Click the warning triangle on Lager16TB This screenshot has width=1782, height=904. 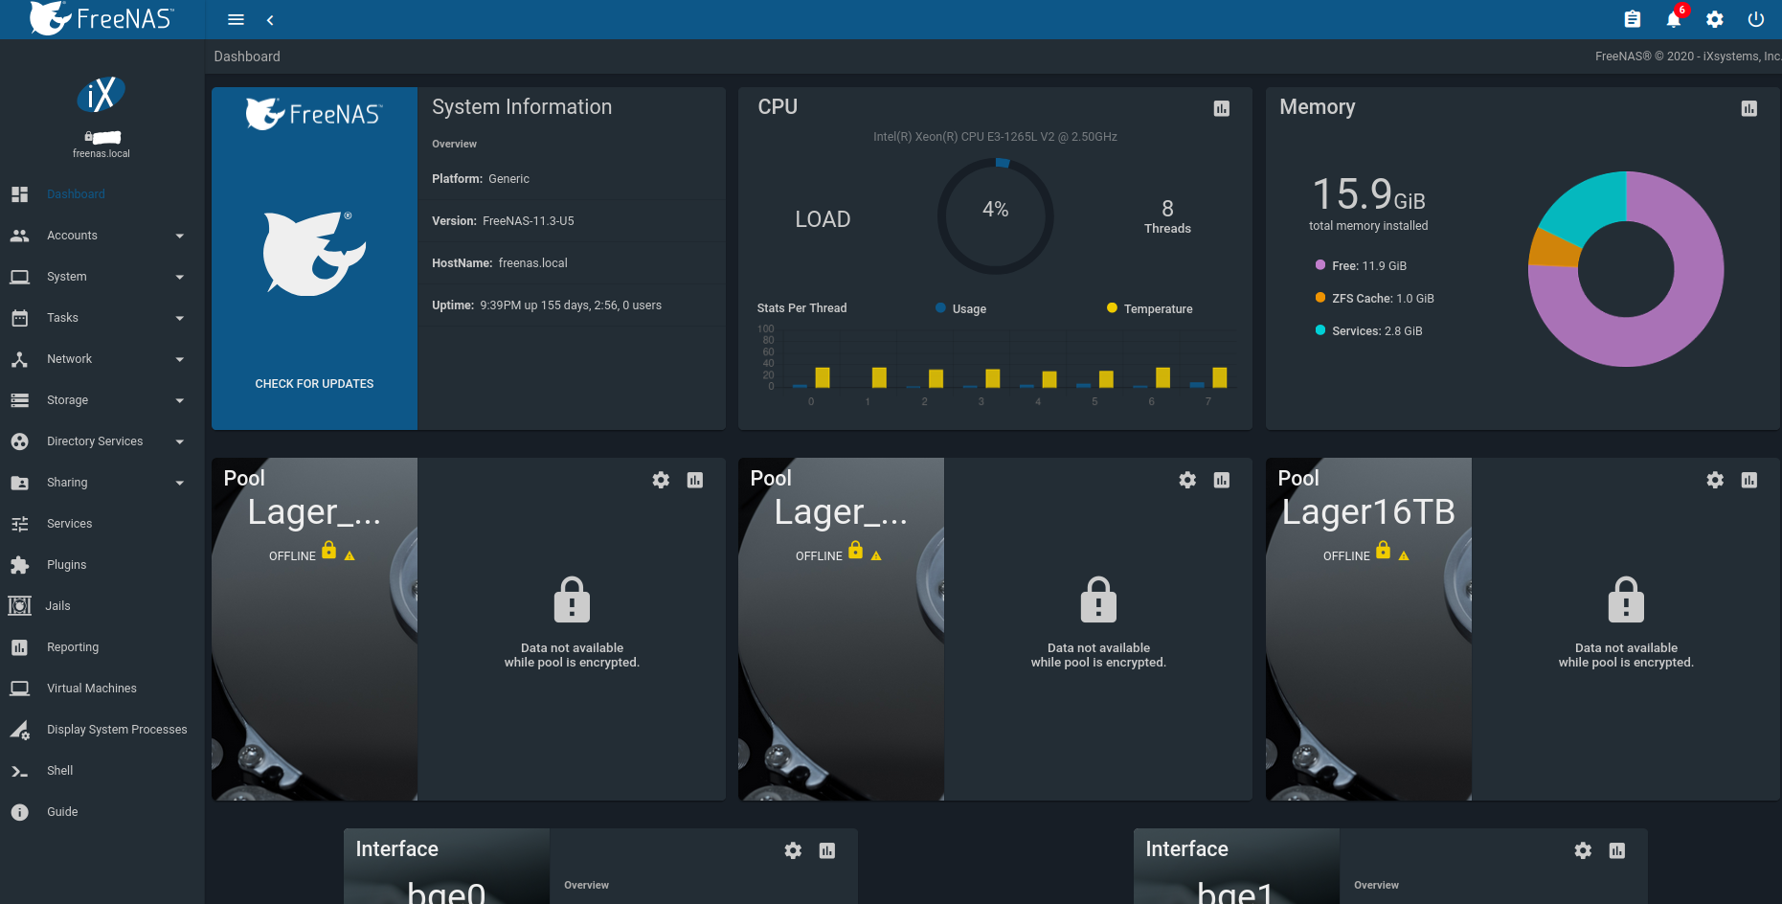1404,555
